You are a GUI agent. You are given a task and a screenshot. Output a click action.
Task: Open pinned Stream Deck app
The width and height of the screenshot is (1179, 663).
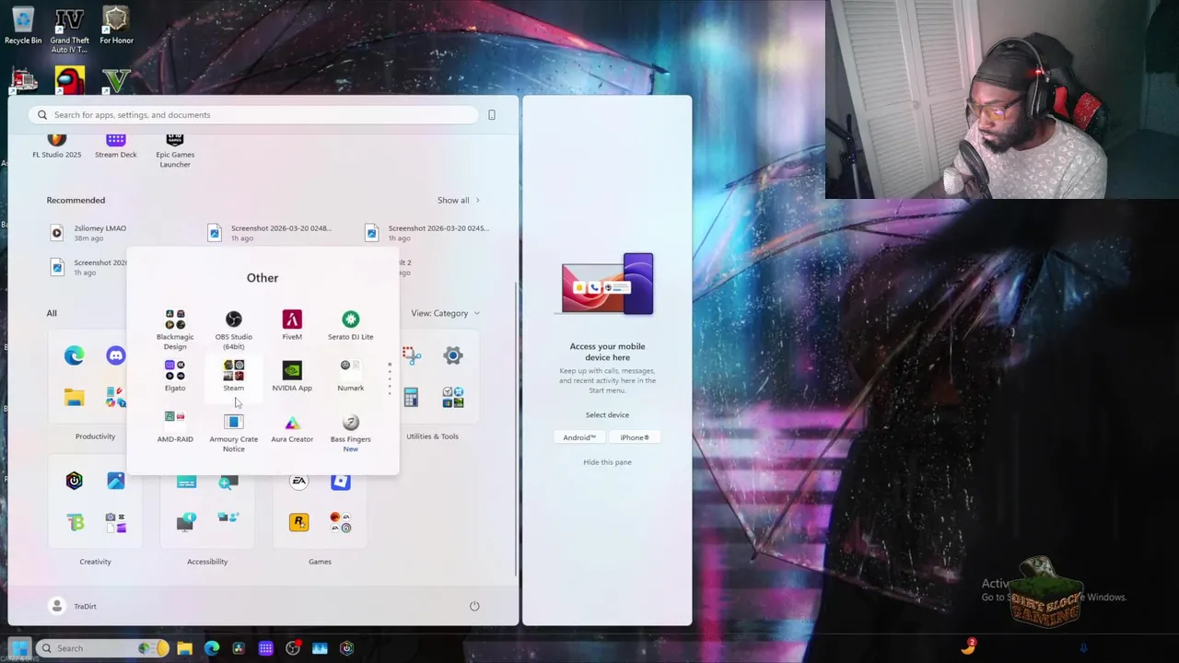pos(115,145)
